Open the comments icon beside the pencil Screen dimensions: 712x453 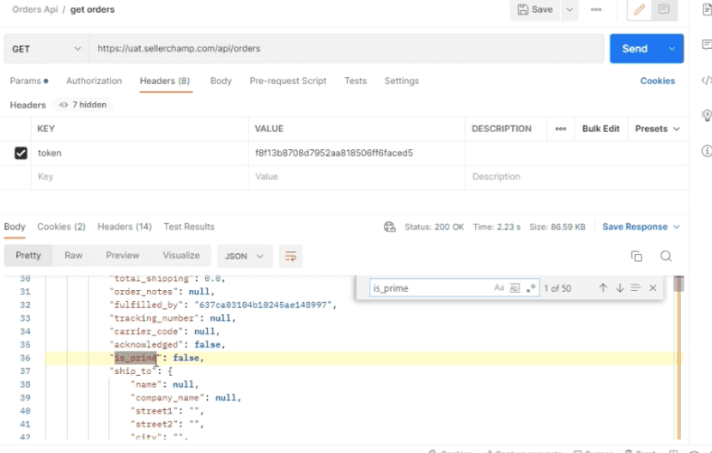click(x=664, y=9)
